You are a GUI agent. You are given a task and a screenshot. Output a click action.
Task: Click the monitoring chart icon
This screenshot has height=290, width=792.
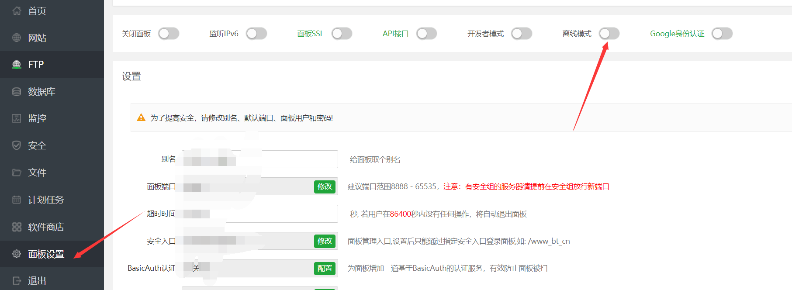(x=17, y=118)
